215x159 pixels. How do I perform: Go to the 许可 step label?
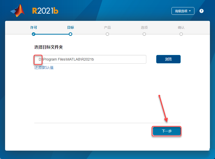(x=34, y=27)
